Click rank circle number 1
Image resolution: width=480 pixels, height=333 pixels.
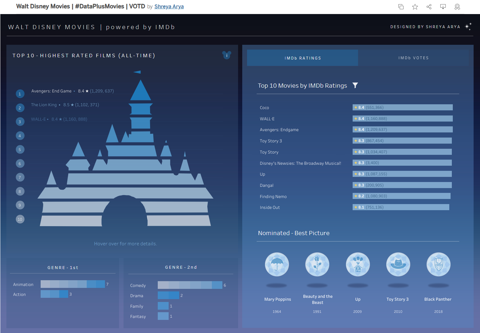pyautogui.click(x=20, y=94)
